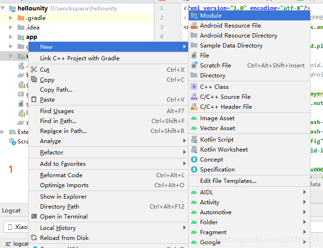The width and height of the screenshot is (323, 248).
Task: Expand the .idea folder
Action: coord(10,28)
